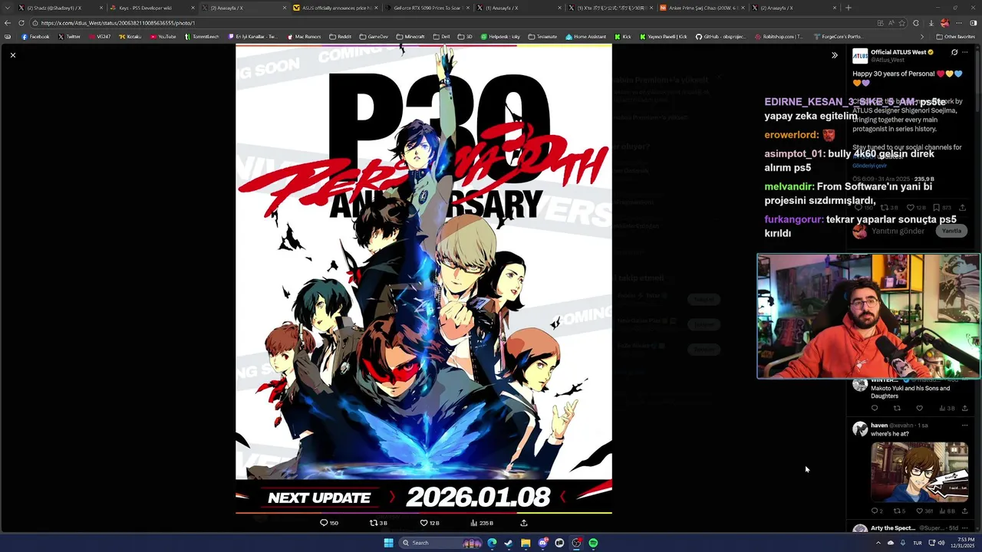
Task: Click the taskbar Search box
Action: pyautogui.click(x=442, y=543)
